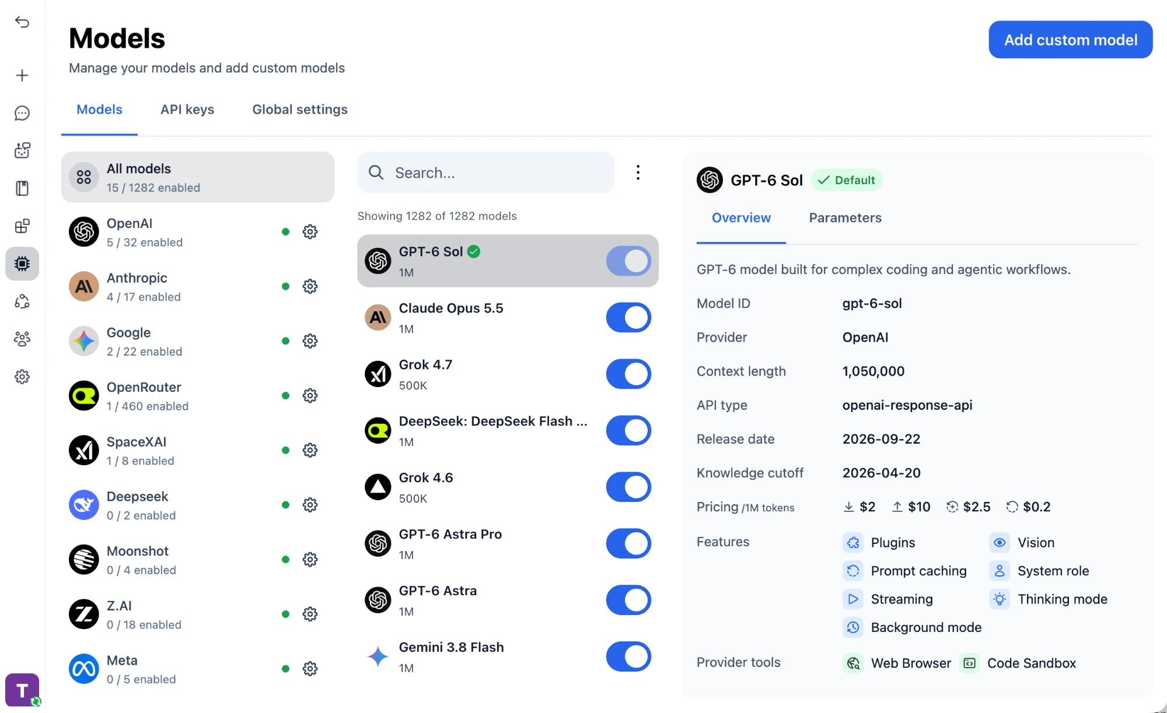The width and height of the screenshot is (1167, 713).
Task: Open OpenAI provider settings gear
Action: [x=310, y=231]
